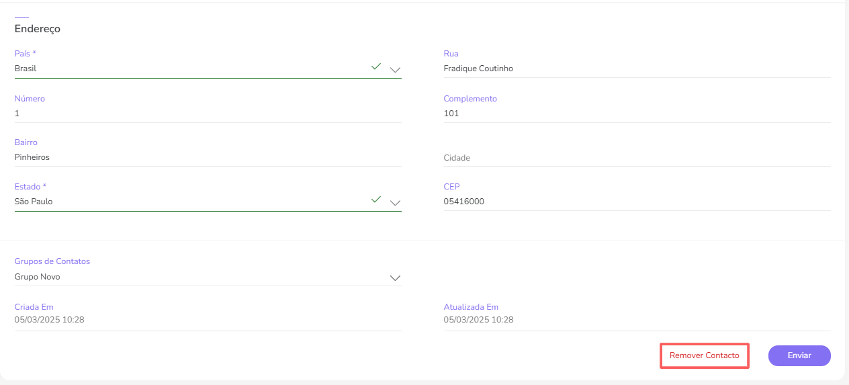849x385 pixels.
Task: Click the Grupos de Contatos label
Action: pyautogui.click(x=52, y=261)
